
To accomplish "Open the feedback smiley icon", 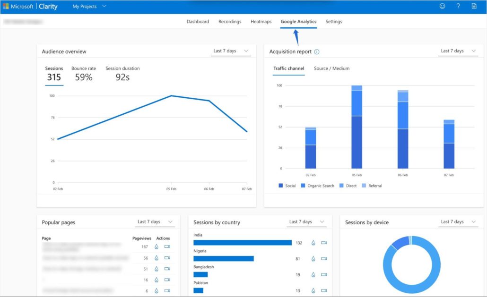I will coord(442,6).
